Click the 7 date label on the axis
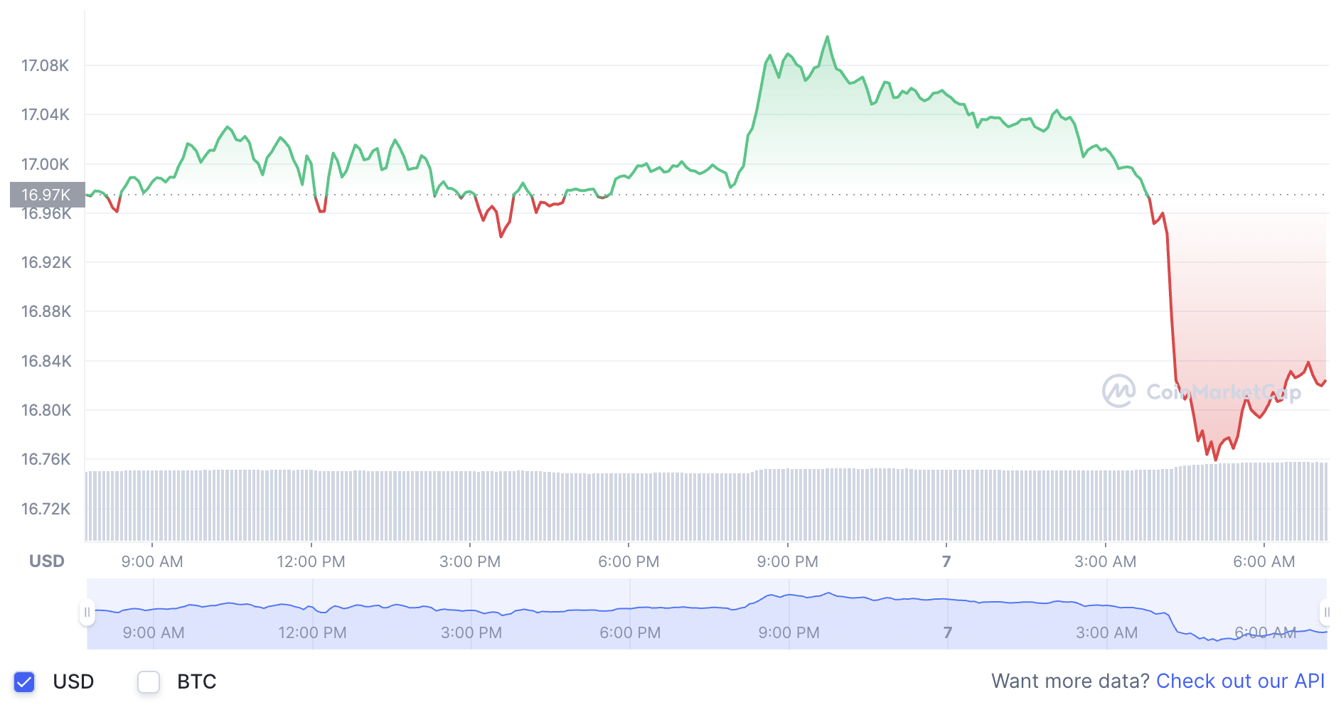The image size is (1341, 712). [x=946, y=561]
